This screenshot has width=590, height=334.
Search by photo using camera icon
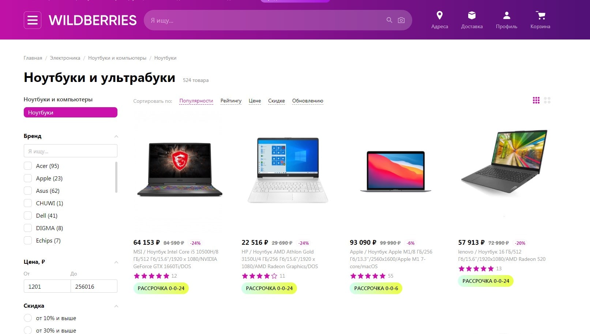401,20
